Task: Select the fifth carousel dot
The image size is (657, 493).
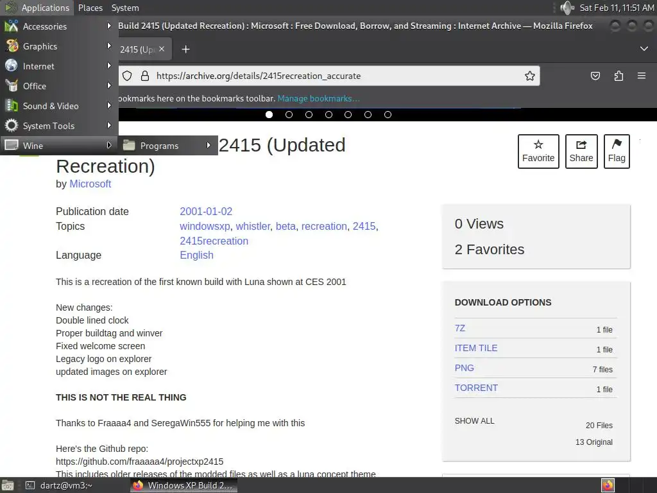Action: (x=348, y=114)
